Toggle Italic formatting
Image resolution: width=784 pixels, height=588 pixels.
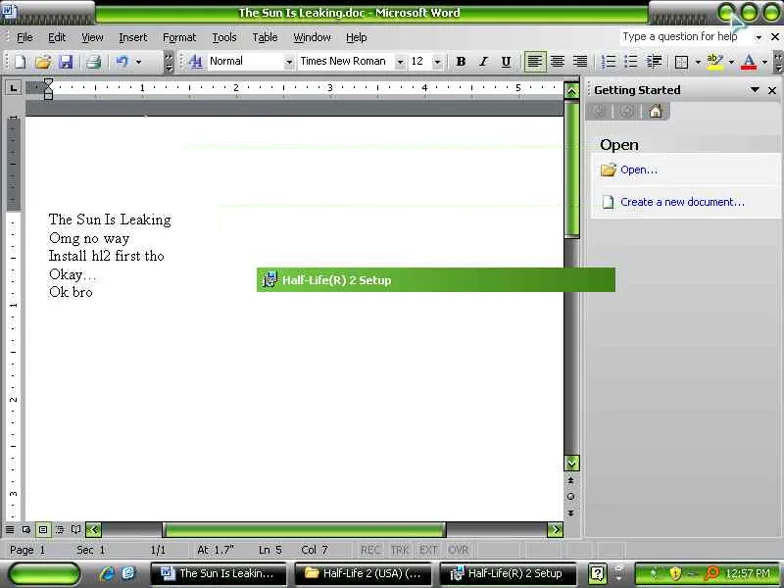(x=483, y=62)
